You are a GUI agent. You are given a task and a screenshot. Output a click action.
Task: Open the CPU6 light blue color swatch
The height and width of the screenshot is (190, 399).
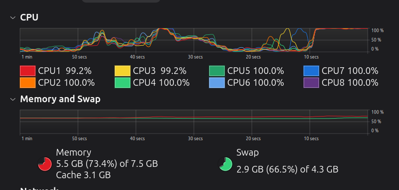[x=217, y=83]
